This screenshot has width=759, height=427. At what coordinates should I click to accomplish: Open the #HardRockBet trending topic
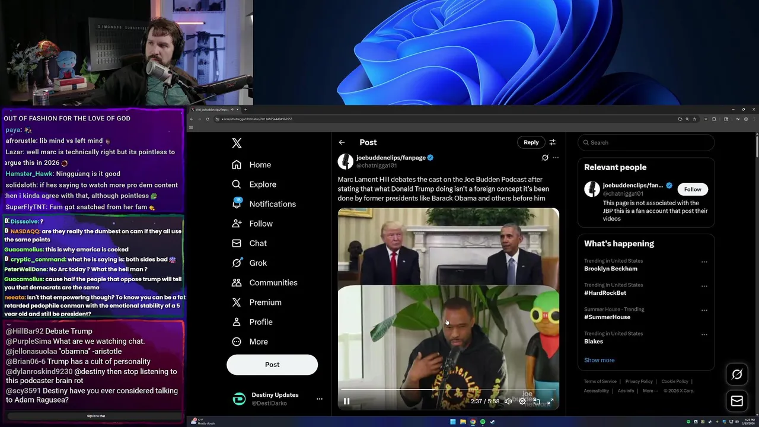point(605,293)
